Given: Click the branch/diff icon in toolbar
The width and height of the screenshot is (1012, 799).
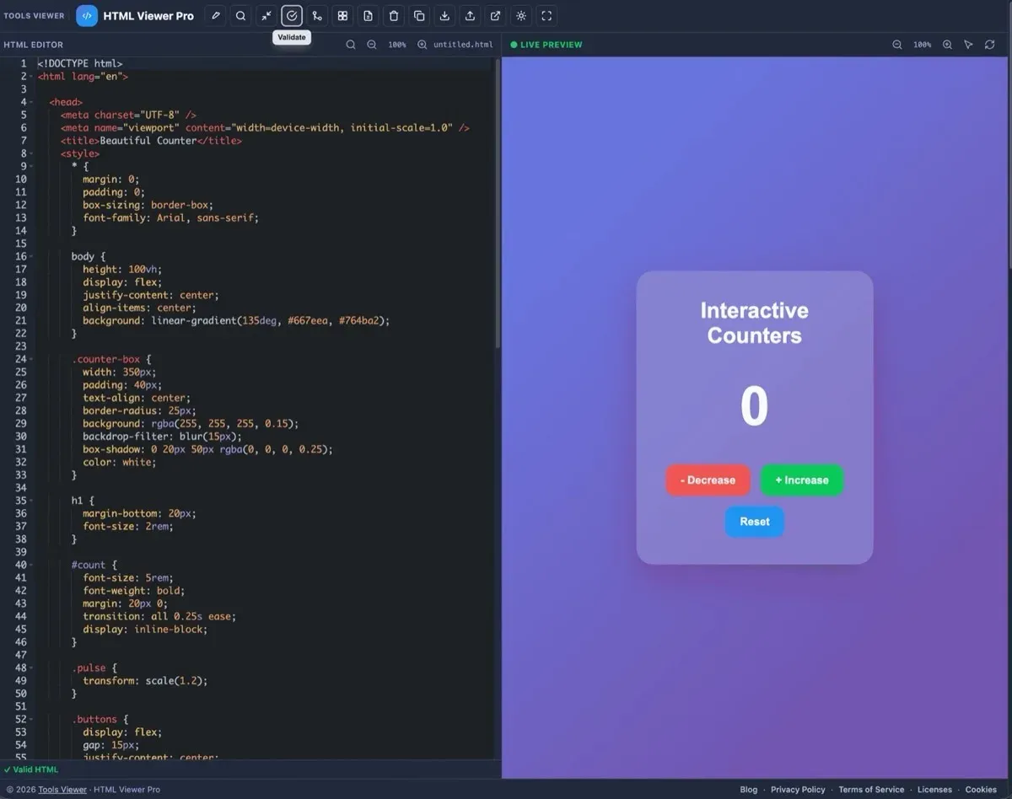Looking at the screenshot, I should [317, 15].
